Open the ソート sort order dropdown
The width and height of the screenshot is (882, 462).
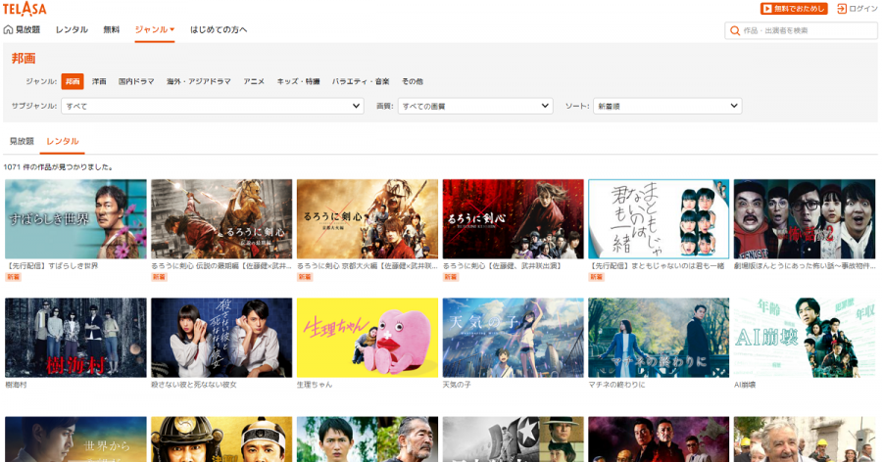pos(667,106)
